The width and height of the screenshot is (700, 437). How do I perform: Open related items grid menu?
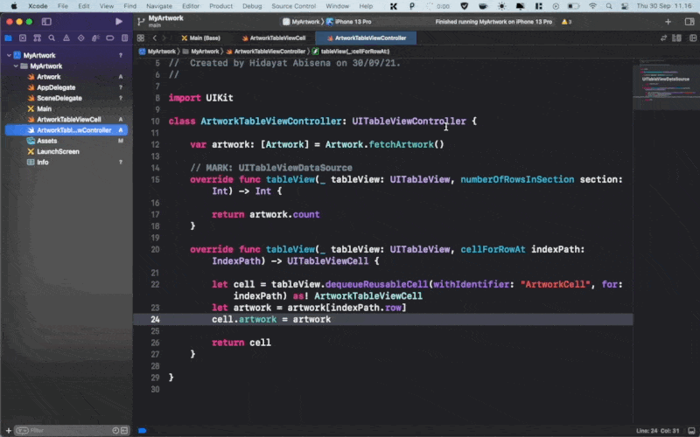point(141,38)
